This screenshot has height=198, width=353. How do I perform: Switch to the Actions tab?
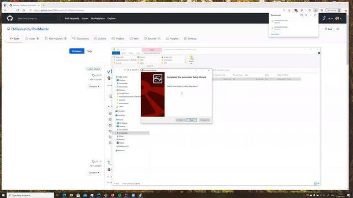pos(100,38)
